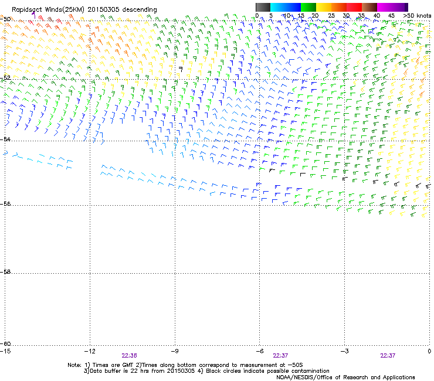Click the legend scale label '45'
This screenshot has width=434, height=381.
pyautogui.click(x=391, y=16)
